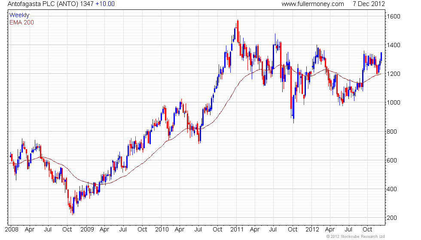Select the 600 price axis label
This screenshot has width=421, height=240.
tap(392, 160)
